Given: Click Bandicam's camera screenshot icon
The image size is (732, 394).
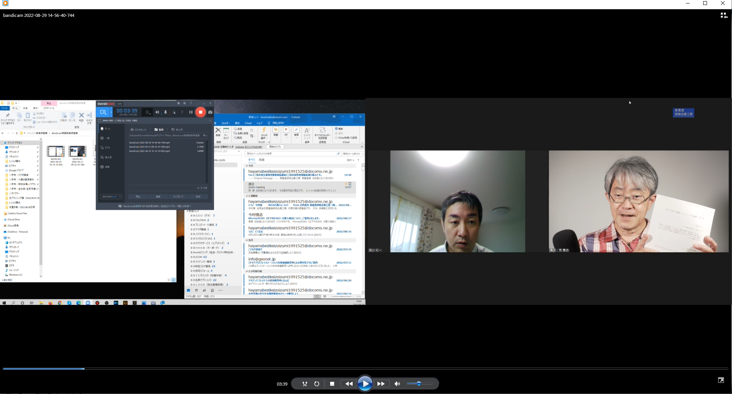Looking at the screenshot, I should [210, 112].
